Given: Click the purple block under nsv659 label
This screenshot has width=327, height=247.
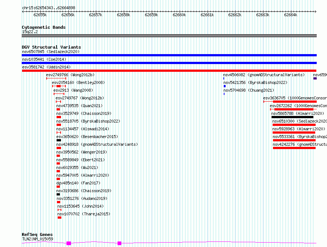Looking at the screenshot, I should (x=315, y=78).
